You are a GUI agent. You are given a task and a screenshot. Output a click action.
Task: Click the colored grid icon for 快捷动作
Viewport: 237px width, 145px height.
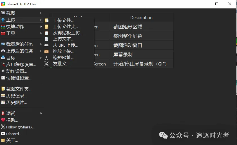(x=3, y=27)
